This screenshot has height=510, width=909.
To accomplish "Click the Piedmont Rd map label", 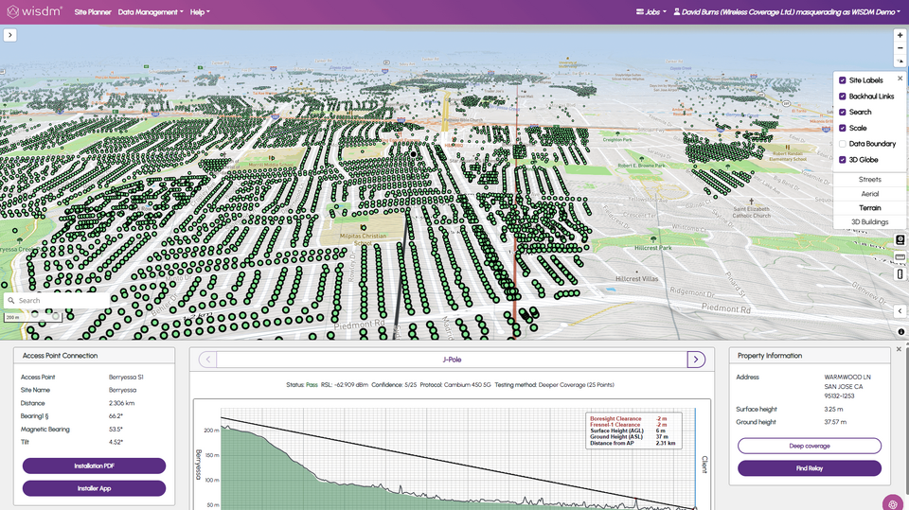I will click(x=726, y=308).
